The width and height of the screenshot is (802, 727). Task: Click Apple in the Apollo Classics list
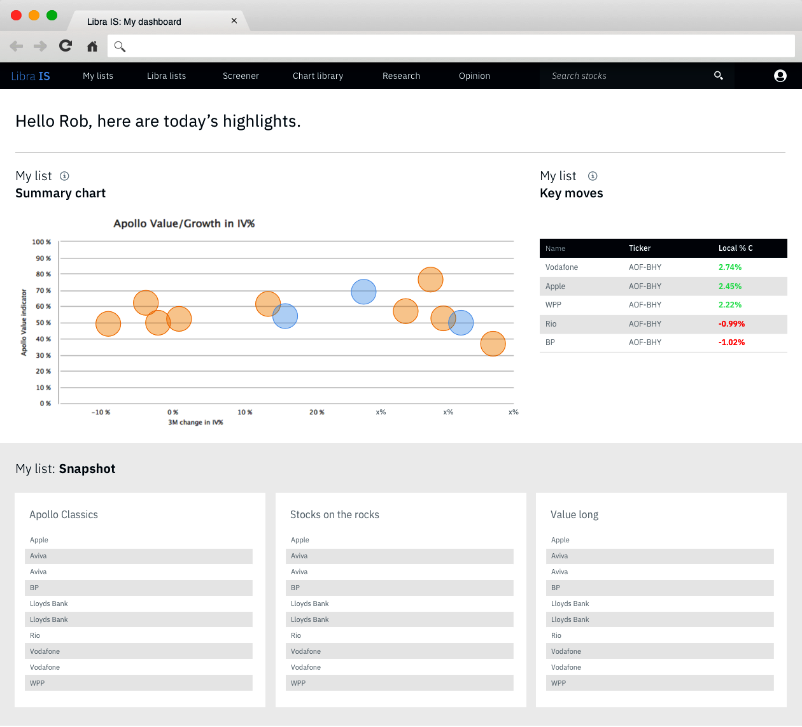[x=39, y=540]
